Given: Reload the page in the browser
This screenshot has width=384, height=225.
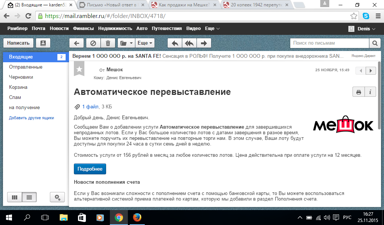Looking at the screenshot, I should coord(28,16).
